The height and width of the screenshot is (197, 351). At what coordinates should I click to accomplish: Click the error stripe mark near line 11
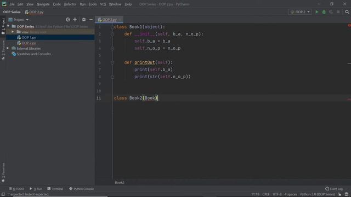point(349,99)
